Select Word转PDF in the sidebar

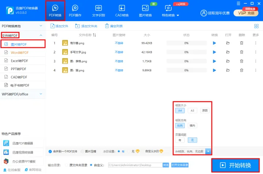23,53
